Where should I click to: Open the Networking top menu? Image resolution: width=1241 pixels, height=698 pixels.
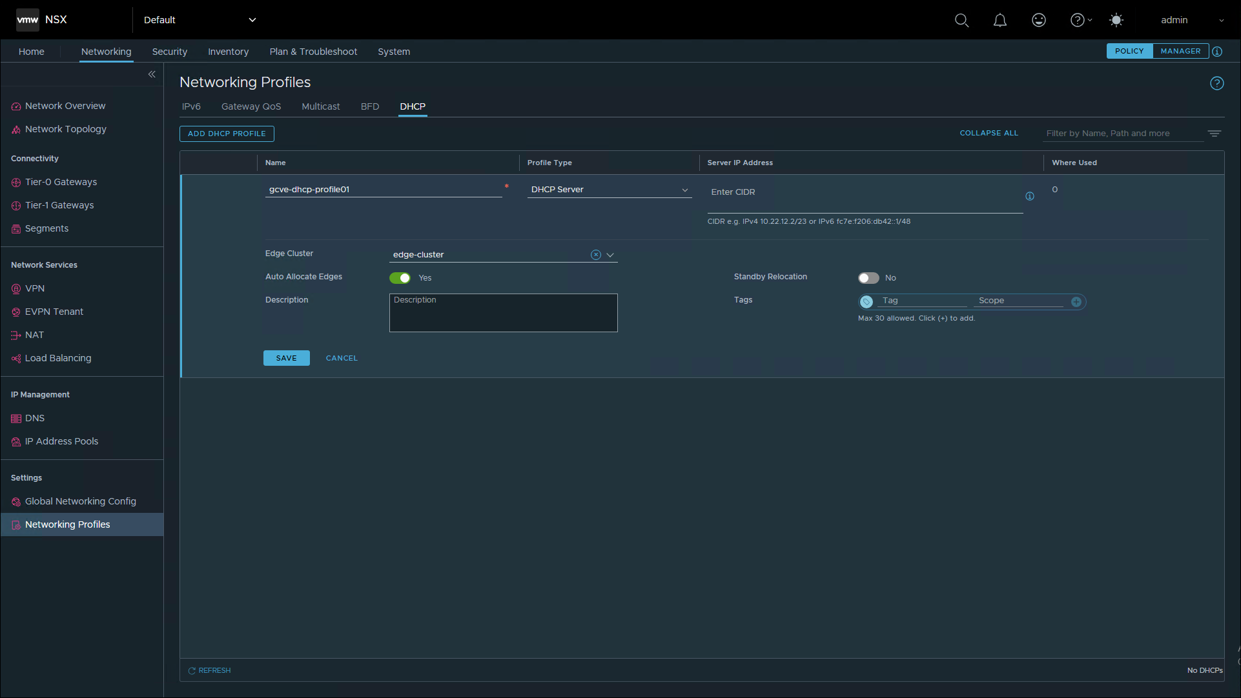106,52
